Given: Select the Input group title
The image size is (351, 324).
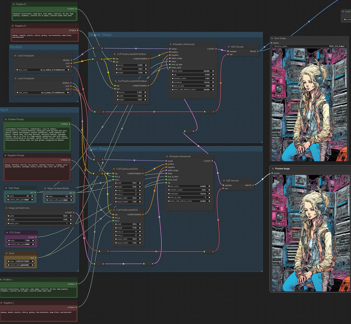Looking at the screenshot, I should 4,110.
